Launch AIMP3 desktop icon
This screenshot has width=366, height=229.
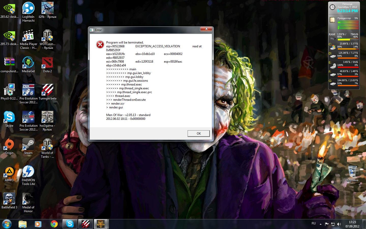click(x=9, y=174)
